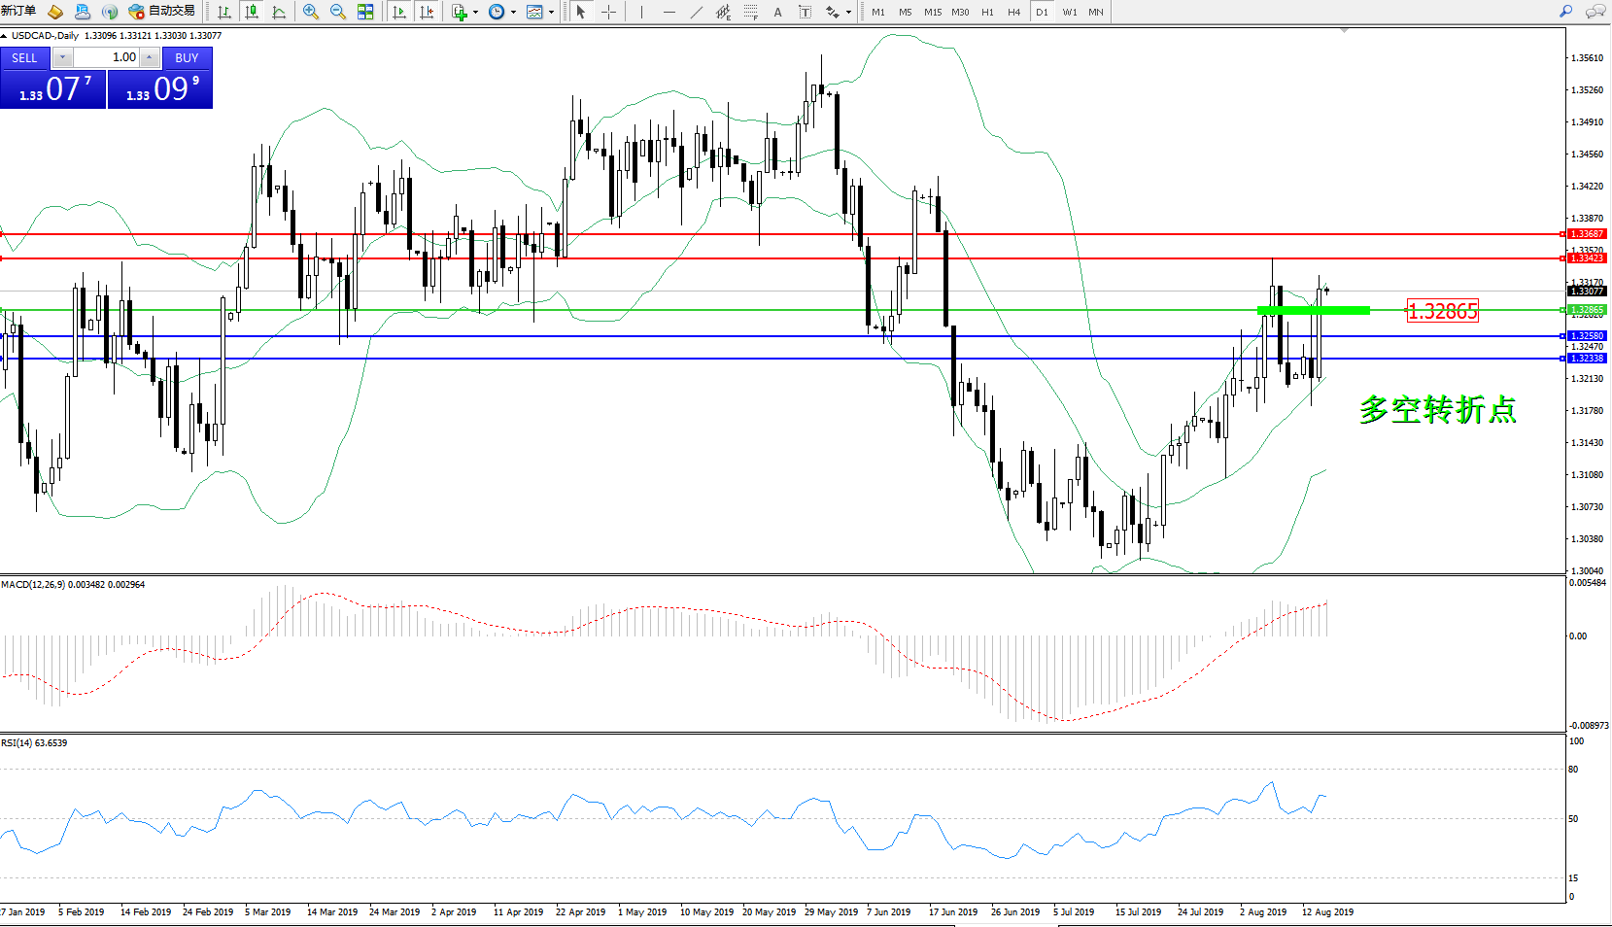Expand the add indicators dropdown arrow
This screenshot has height=927, width=1612.
(x=475, y=13)
